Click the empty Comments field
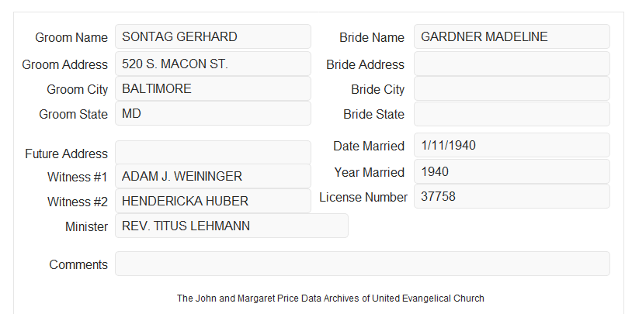Viewport: 625px width, 314px height. [x=363, y=264]
